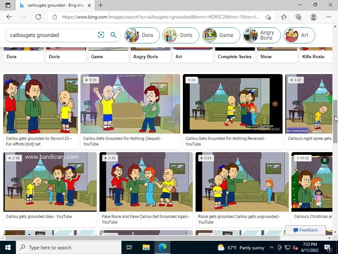Select the Angry Boris suggestion pill
The image size is (338, 254).
point(262,35)
